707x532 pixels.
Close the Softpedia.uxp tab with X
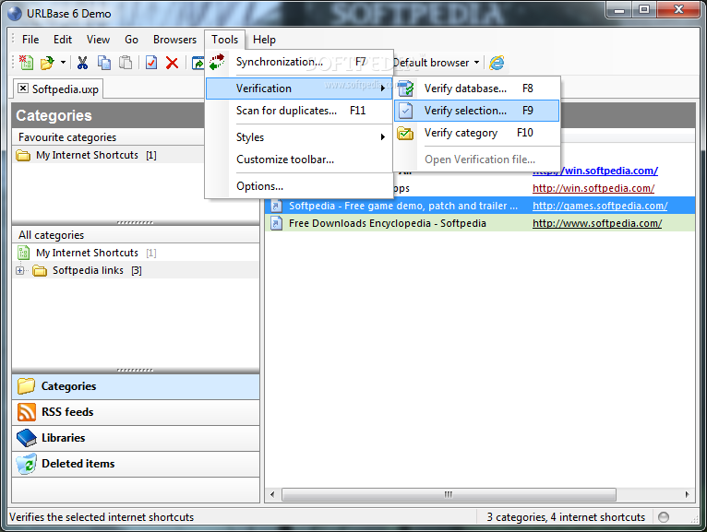click(23, 88)
